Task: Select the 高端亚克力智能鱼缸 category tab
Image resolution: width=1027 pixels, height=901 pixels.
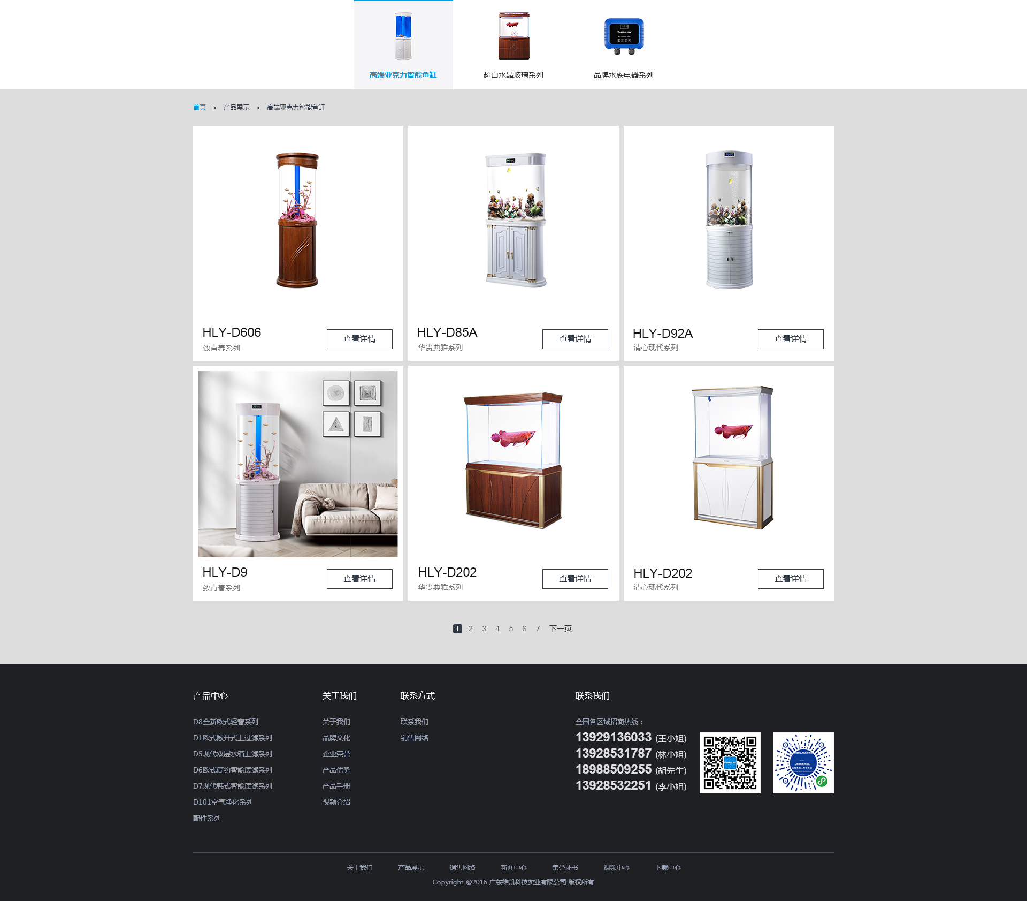Action: coord(403,75)
